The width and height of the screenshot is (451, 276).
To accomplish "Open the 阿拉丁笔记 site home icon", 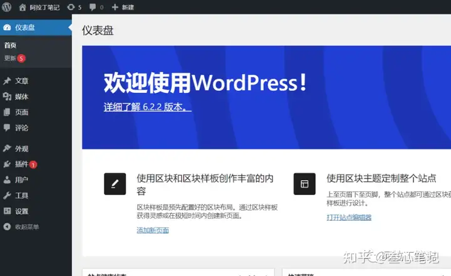I will [x=23, y=7].
